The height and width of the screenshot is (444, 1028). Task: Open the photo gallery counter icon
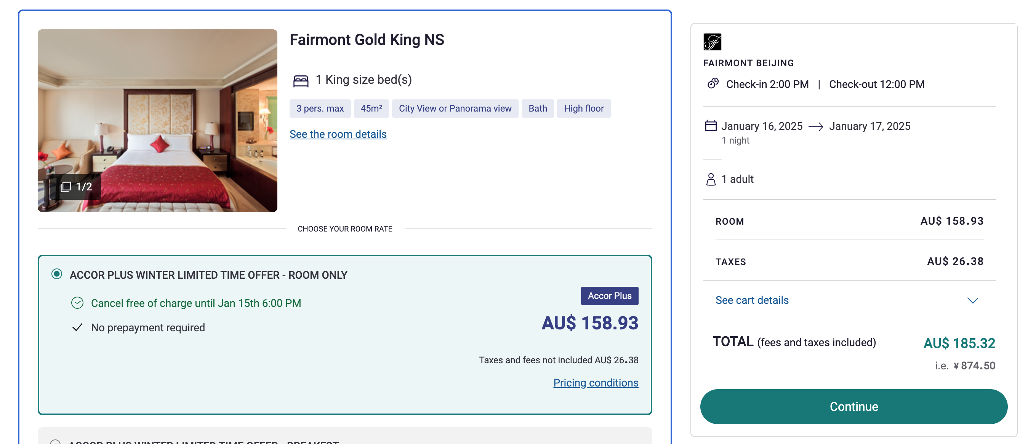tap(66, 187)
